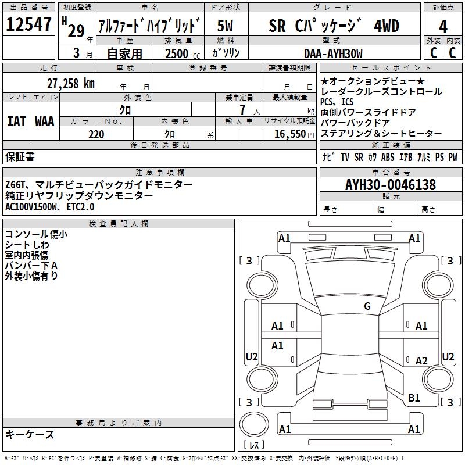Image resolution: width=465 pixels, height=465 pixels.
Task: Click mileage value 27,258 km
Action: coord(71,84)
